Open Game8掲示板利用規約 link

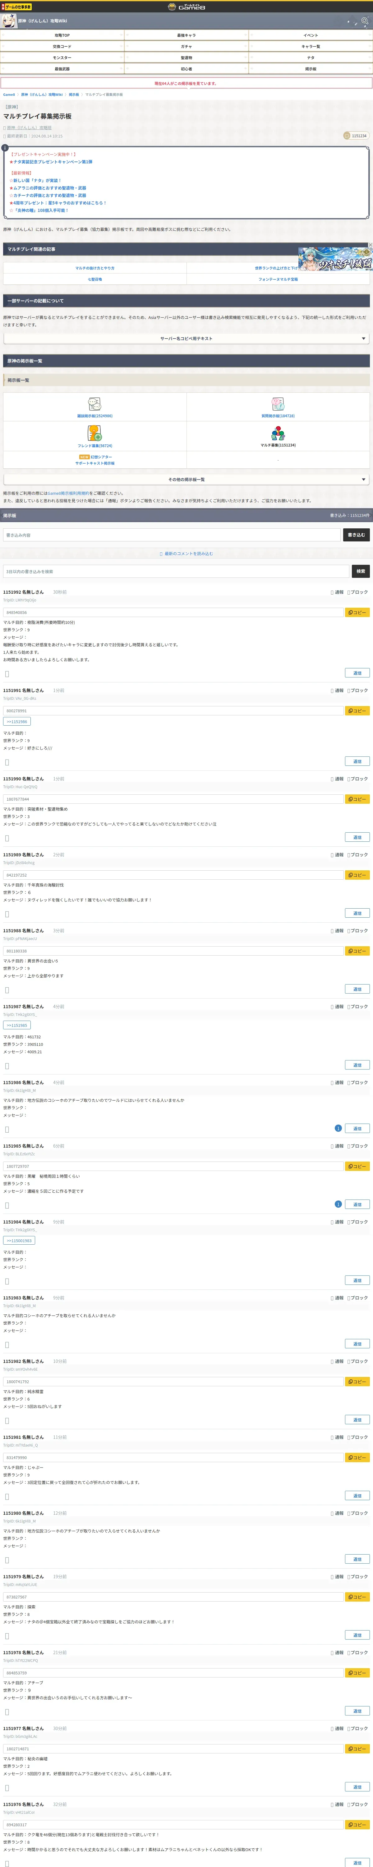[69, 493]
